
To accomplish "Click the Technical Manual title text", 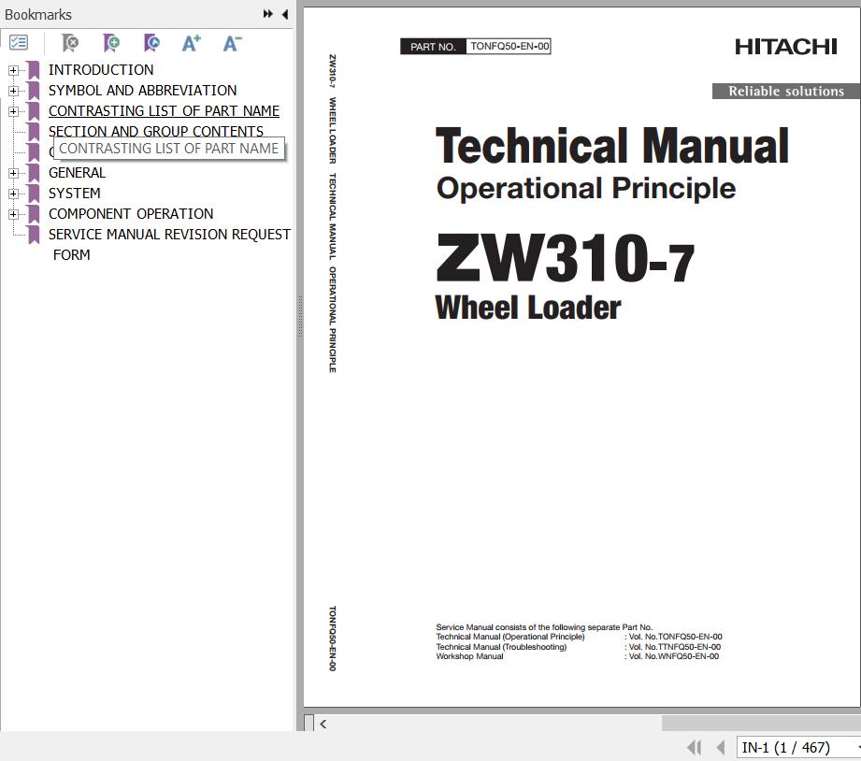I will pyautogui.click(x=612, y=146).
